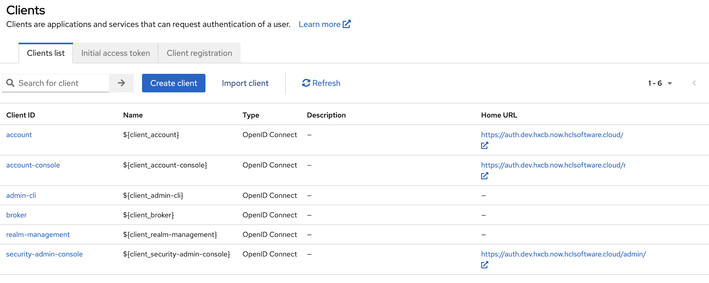The height and width of the screenshot is (283, 709).
Task: Expand the 1 - 6 pagination dropdown
Action: coord(670,83)
